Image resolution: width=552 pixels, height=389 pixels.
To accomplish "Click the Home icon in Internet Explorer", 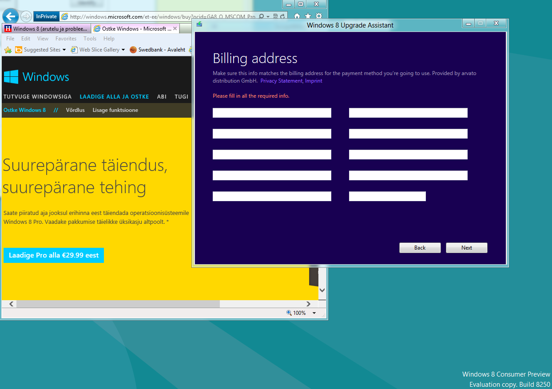I will [297, 16].
